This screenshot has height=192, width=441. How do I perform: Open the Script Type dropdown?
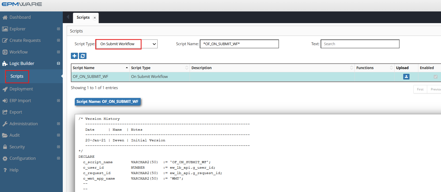pyautogui.click(x=127, y=44)
